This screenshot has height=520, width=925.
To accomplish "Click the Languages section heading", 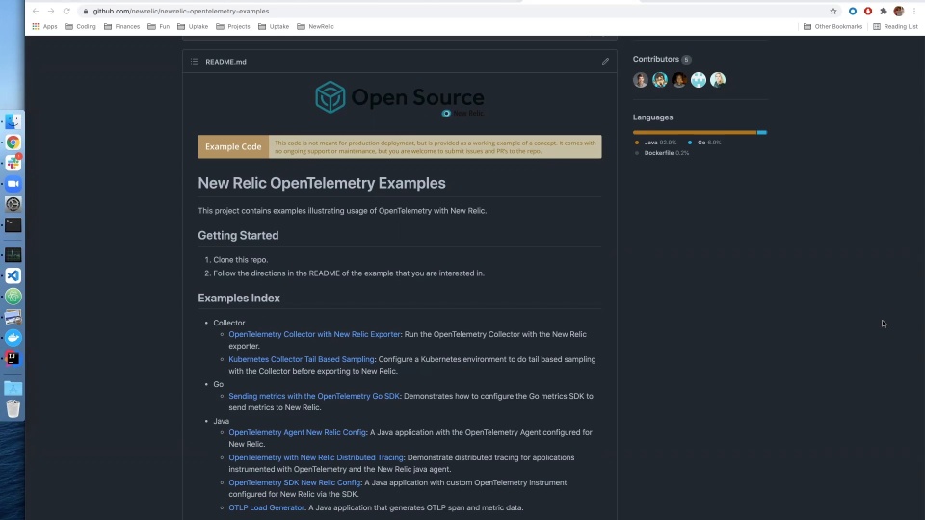I will click(x=652, y=117).
